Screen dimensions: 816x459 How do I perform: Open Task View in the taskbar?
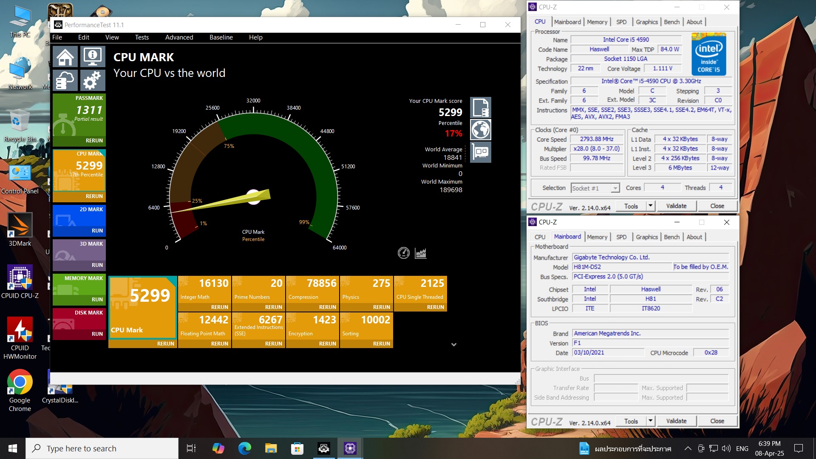191,448
